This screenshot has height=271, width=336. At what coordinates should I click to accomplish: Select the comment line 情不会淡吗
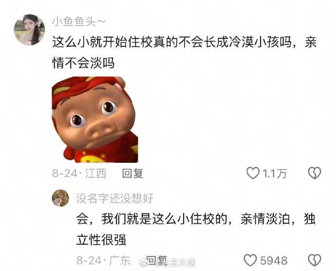tap(83, 63)
